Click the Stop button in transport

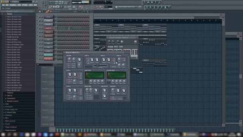(x=58, y=7)
